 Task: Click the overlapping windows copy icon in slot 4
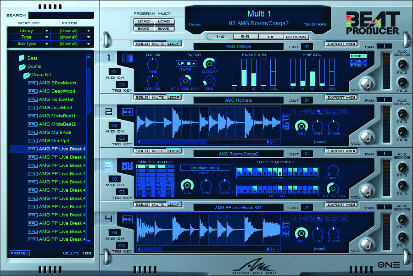(311, 219)
